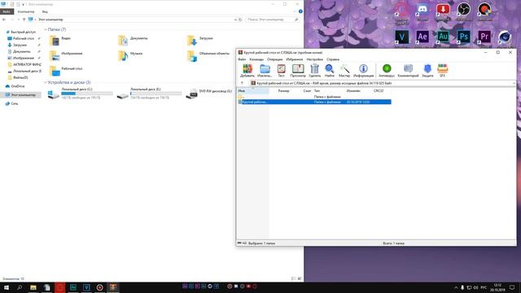Click the WinRAR Добавить (Add) toolbar icon

[247, 71]
